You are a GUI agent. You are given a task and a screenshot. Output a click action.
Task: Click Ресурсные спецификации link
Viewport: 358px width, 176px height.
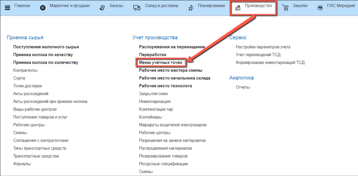click(x=163, y=164)
